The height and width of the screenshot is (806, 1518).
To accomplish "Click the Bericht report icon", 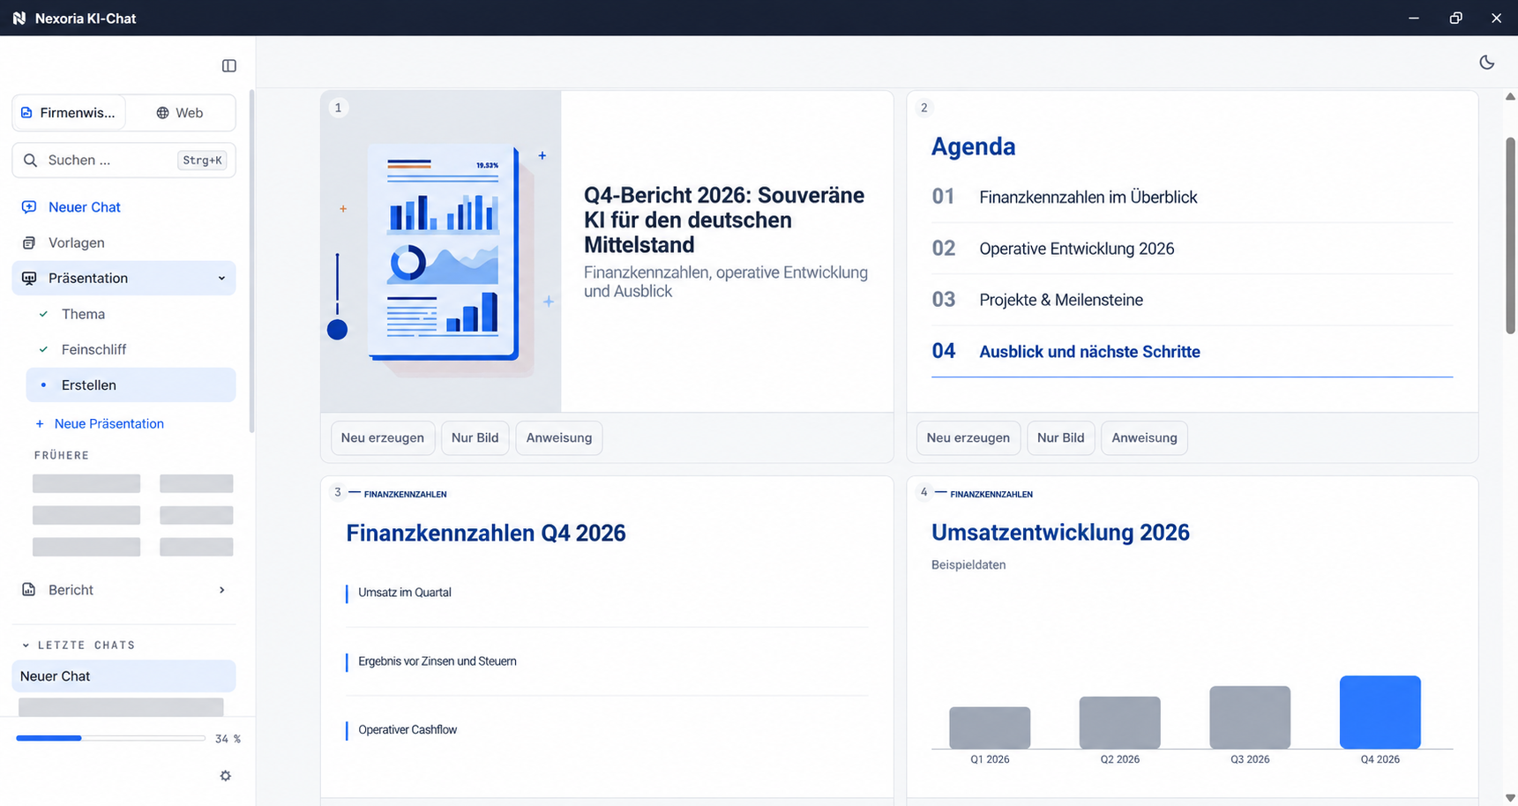I will point(29,589).
